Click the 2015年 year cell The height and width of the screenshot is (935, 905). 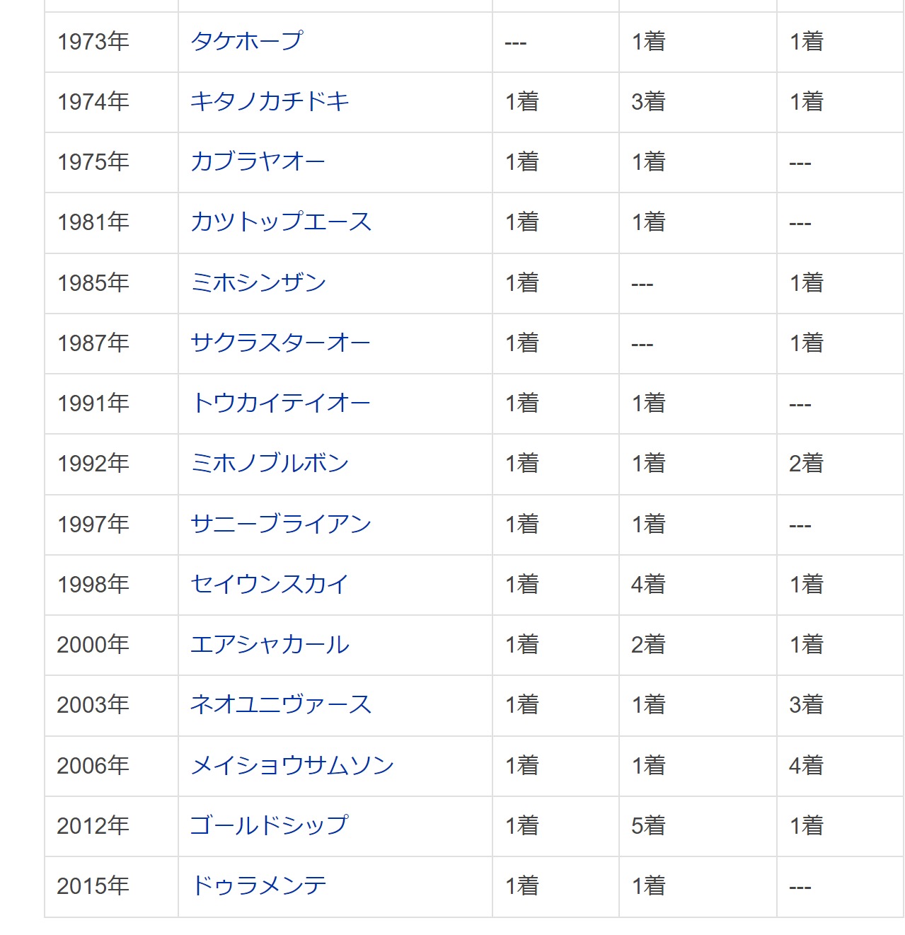coord(93,886)
